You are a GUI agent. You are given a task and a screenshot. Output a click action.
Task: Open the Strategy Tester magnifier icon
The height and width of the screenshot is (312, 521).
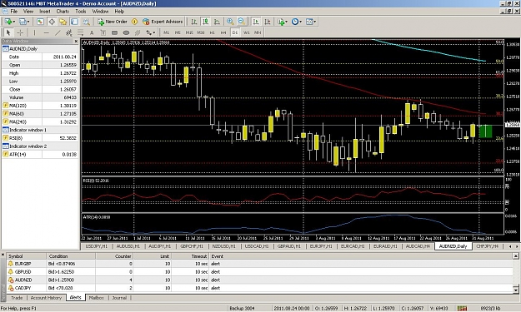[86, 22]
